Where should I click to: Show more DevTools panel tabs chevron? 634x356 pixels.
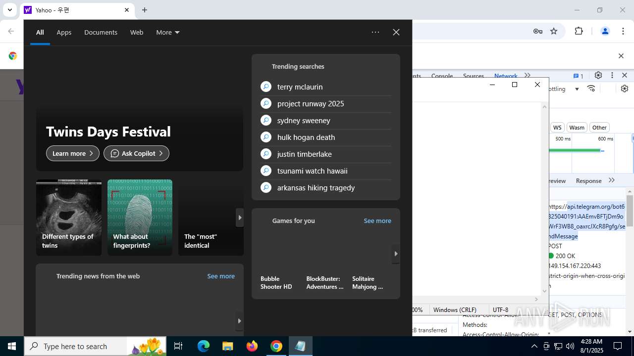tap(528, 76)
